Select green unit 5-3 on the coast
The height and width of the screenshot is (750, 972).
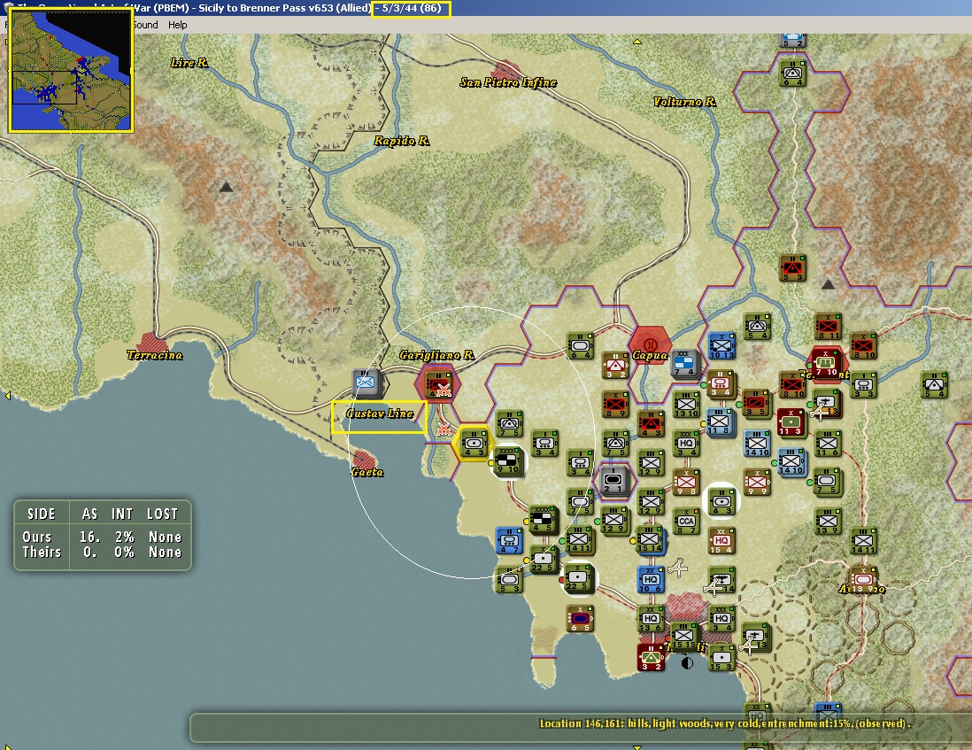click(x=508, y=580)
